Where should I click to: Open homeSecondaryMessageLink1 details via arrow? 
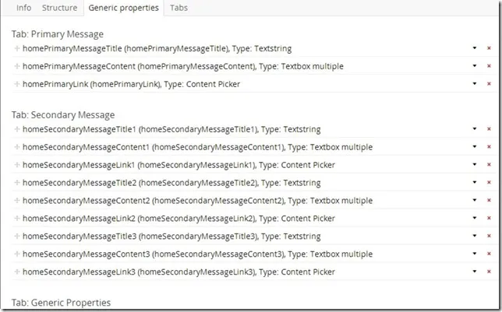pos(474,165)
